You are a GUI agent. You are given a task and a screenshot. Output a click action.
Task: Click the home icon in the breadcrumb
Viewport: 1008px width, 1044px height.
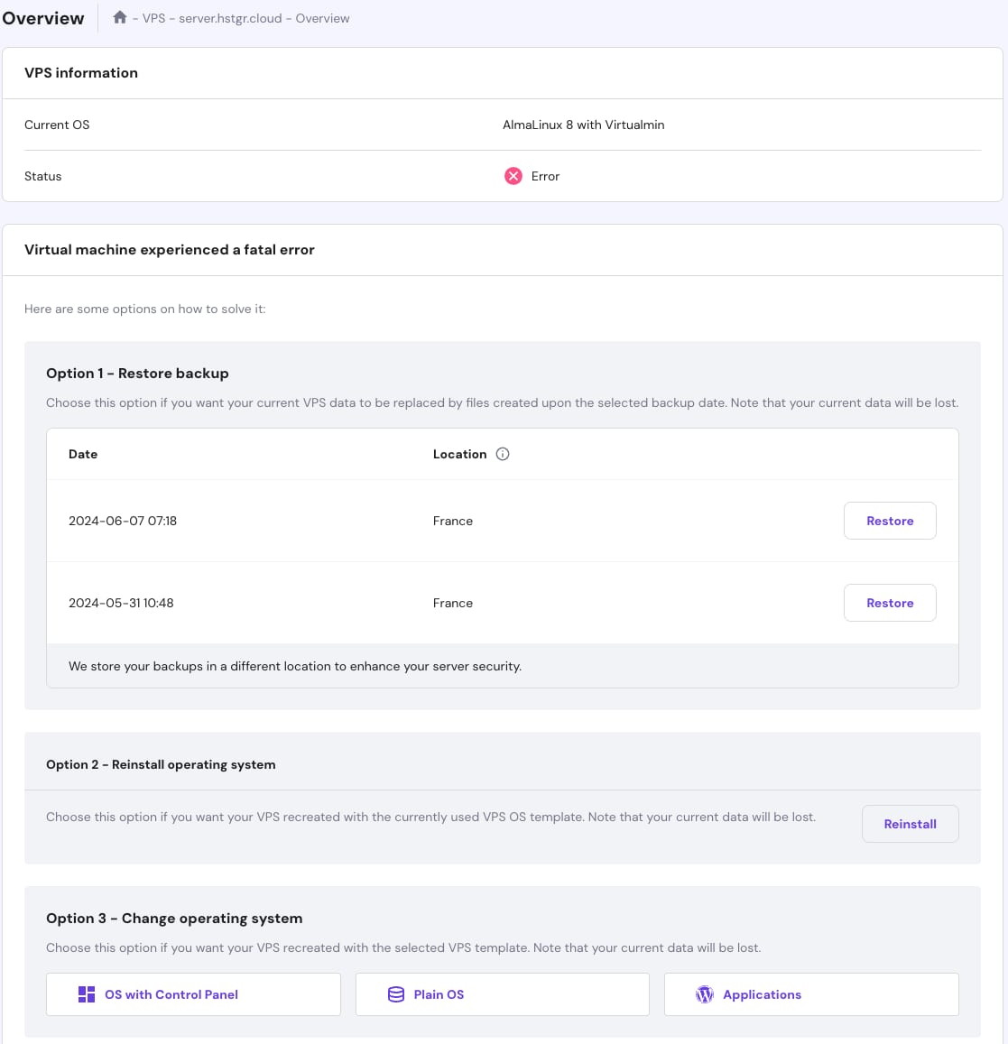pos(120,17)
